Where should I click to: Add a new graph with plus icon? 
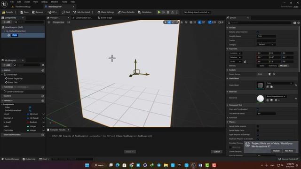tap(43, 70)
